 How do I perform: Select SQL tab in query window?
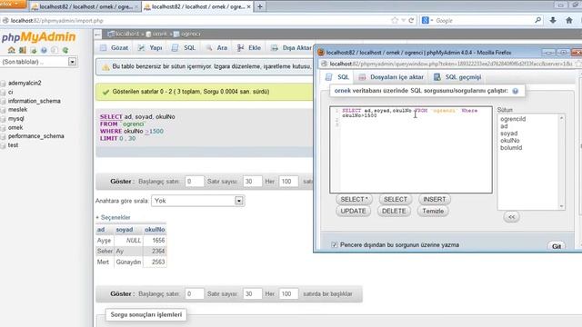click(x=337, y=77)
